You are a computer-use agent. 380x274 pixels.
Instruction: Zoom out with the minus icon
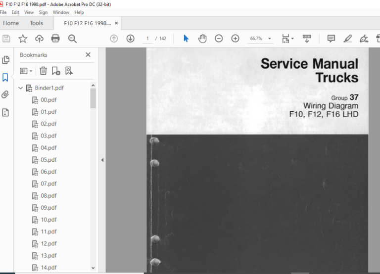click(x=219, y=39)
